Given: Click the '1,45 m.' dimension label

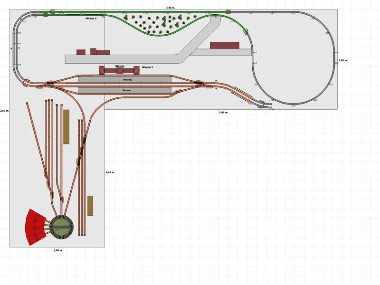Looking at the screenshot, I should point(110,172).
